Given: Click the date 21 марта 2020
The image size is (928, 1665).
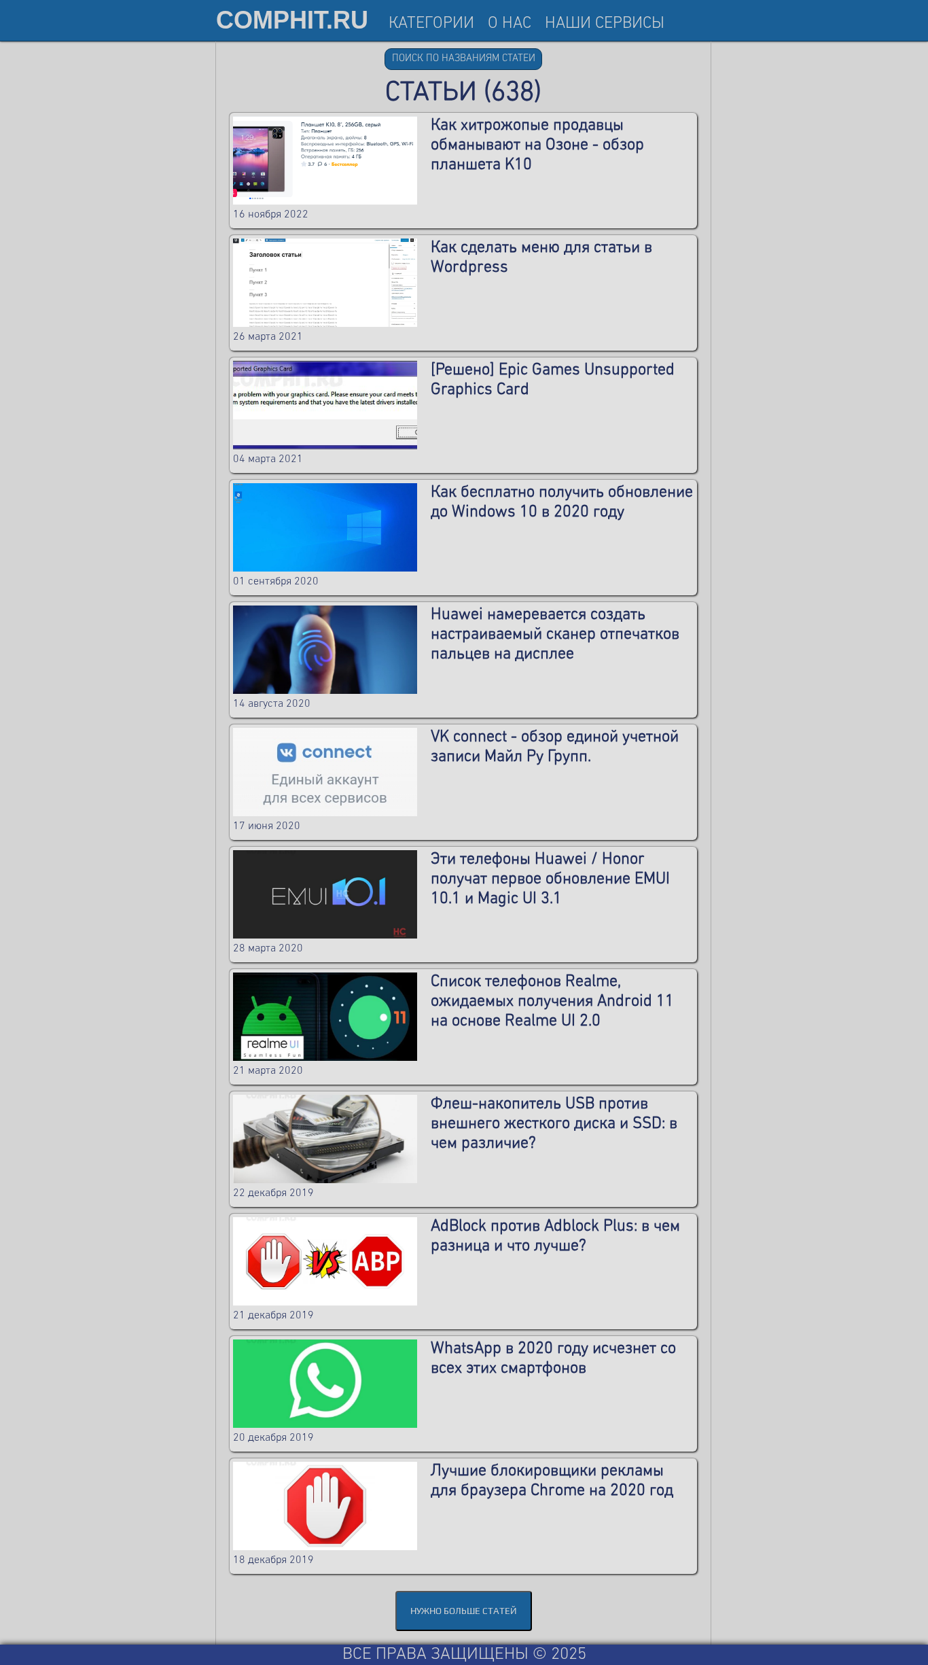Looking at the screenshot, I should pyautogui.click(x=268, y=1070).
